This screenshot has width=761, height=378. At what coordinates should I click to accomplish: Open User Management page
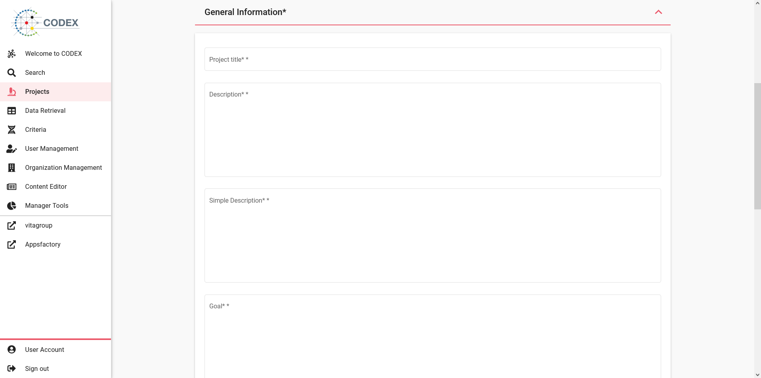55,148
